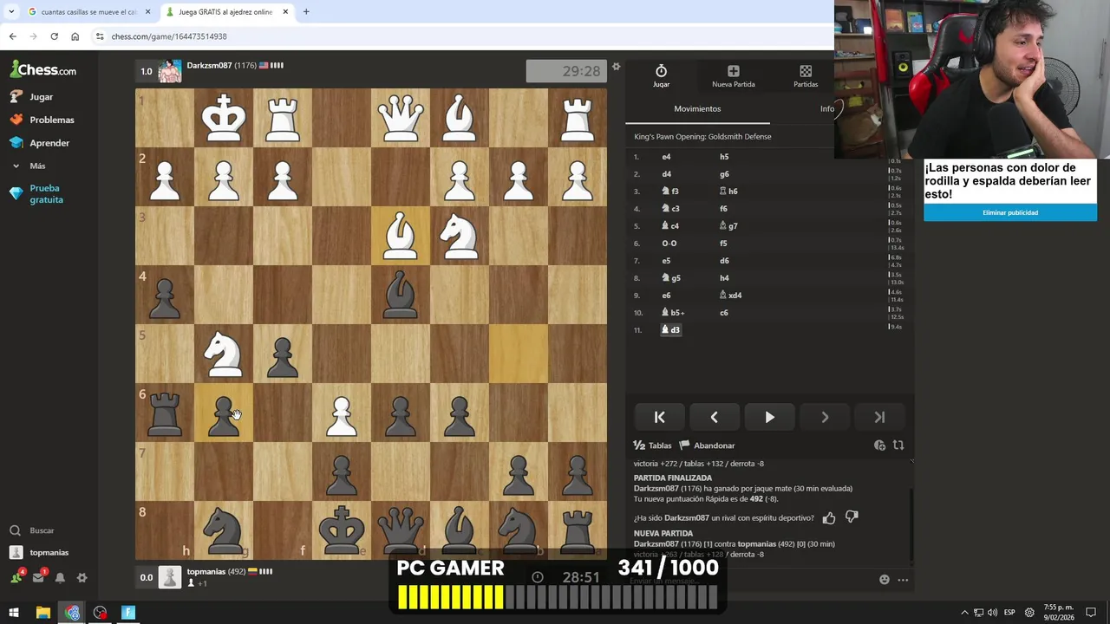Give thumbs down for sportsmanship
The width and height of the screenshot is (1110, 624).
tap(852, 517)
